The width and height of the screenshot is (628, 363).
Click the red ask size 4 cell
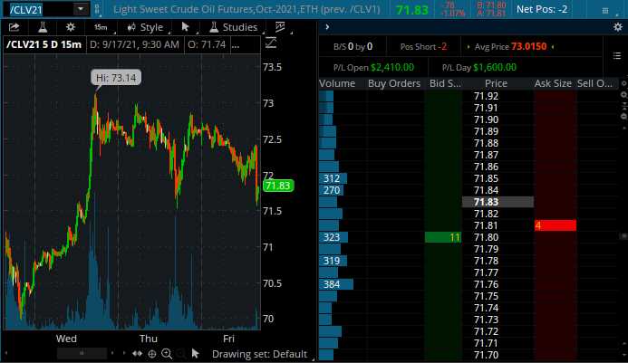[x=555, y=225]
